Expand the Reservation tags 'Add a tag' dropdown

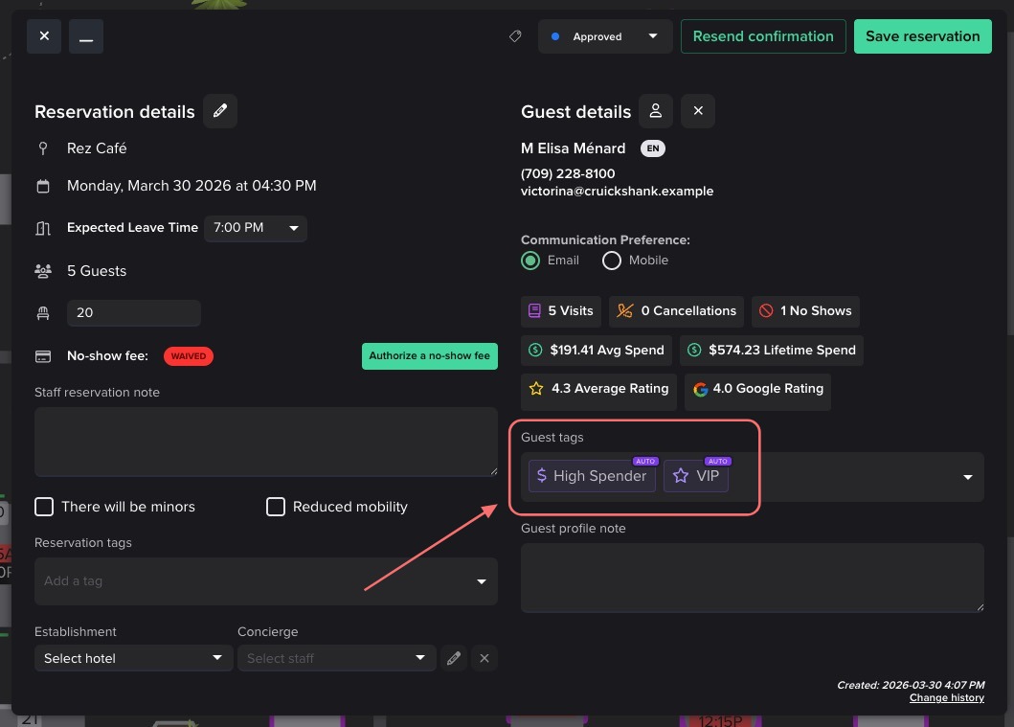click(x=265, y=581)
